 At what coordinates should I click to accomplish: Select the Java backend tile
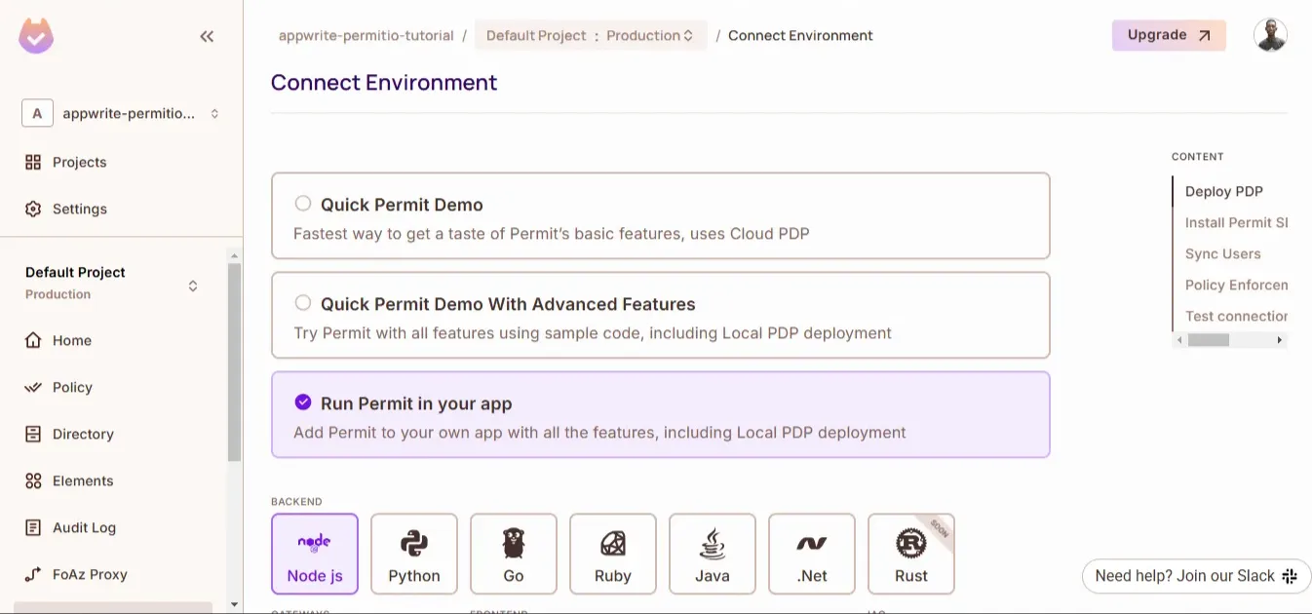pos(713,554)
